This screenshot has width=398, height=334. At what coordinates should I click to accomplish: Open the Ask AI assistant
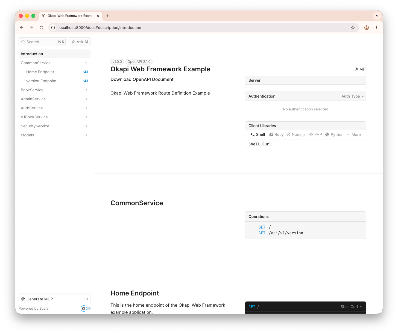click(80, 42)
